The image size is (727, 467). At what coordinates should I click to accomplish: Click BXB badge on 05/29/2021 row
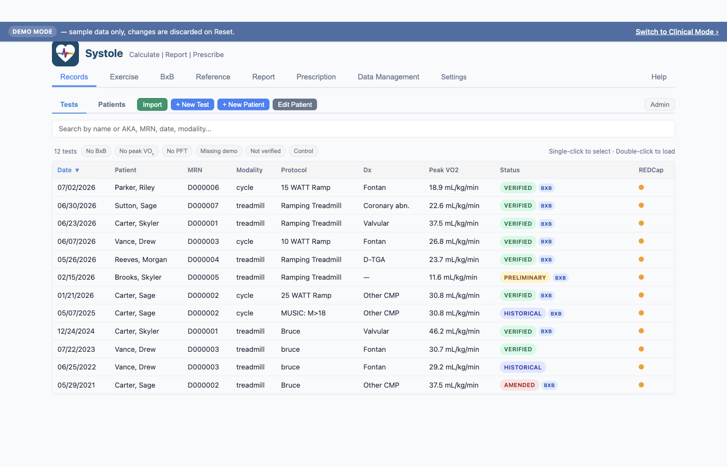point(549,385)
